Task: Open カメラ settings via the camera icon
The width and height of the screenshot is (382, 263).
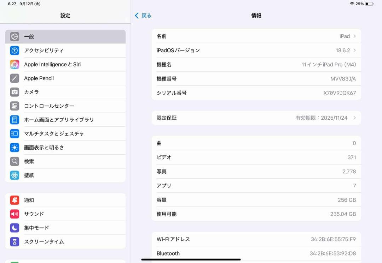Action: (x=14, y=92)
